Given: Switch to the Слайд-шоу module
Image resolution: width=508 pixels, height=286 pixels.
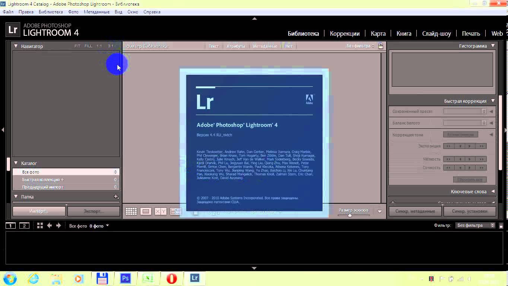Looking at the screenshot, I should pyautogui.click(x=436, y=34).
